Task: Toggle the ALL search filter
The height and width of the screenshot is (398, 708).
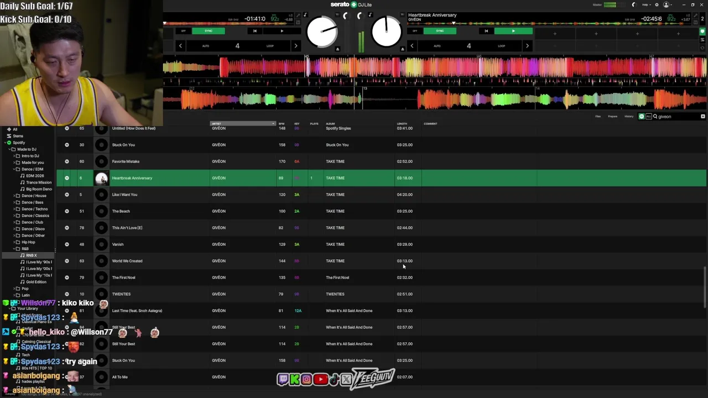Action: (648, 117)
